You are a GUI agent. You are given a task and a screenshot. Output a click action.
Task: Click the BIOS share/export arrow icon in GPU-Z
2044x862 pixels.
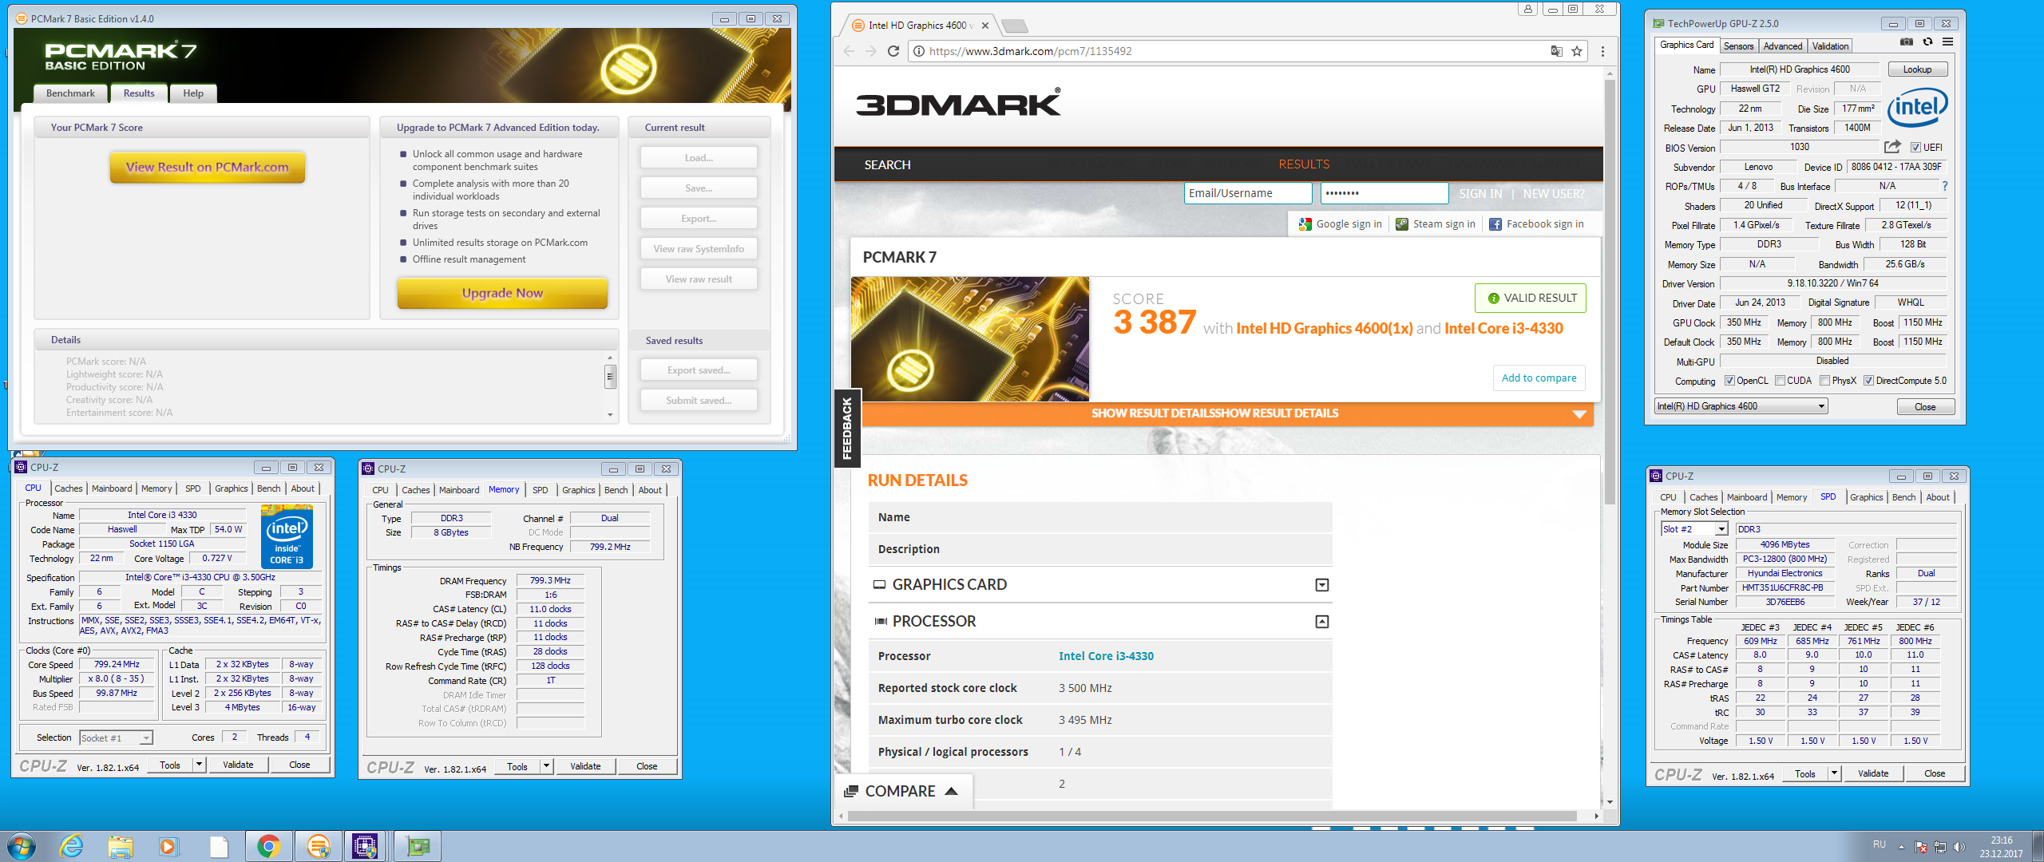pyautogui.click(x=1892, y=147)
